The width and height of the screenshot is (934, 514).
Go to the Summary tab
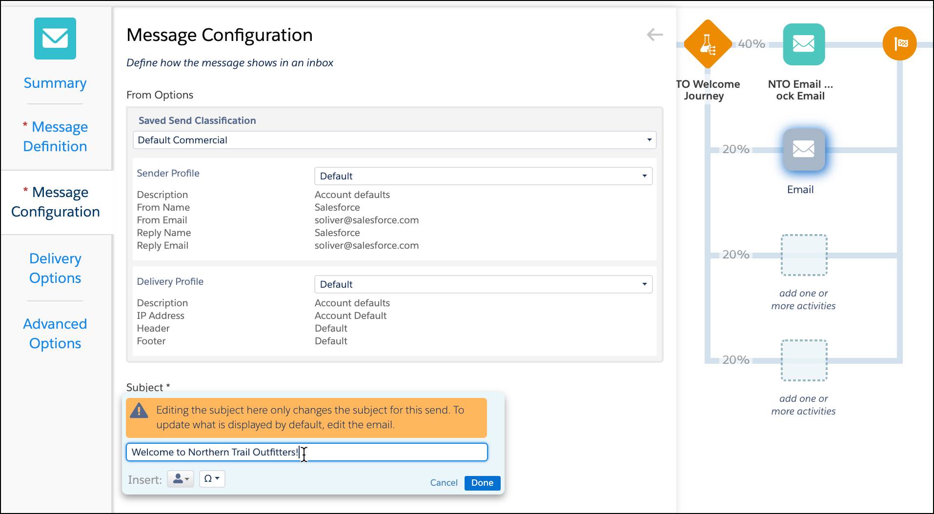(x=55, y=83)
